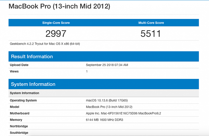
Task: Click the Motherboard row label
Action: (x=20, y=113)
